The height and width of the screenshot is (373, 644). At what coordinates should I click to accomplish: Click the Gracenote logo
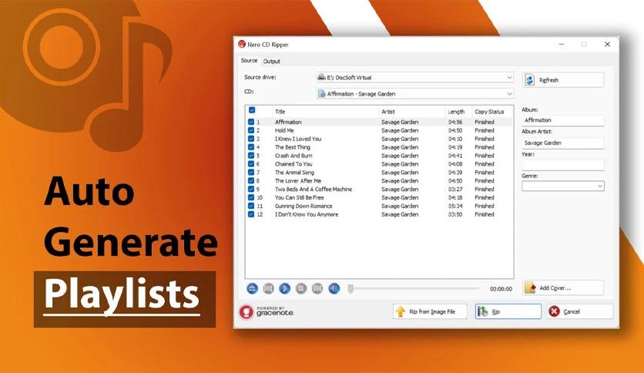266,312
